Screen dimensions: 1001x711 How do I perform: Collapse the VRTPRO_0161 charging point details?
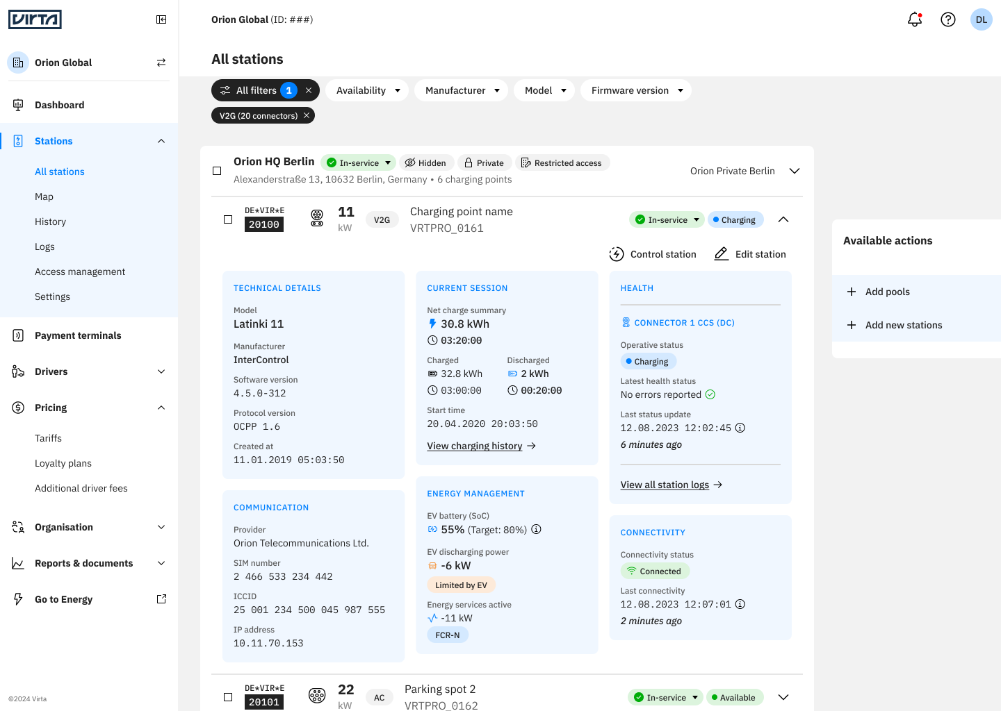coord(783,219)
